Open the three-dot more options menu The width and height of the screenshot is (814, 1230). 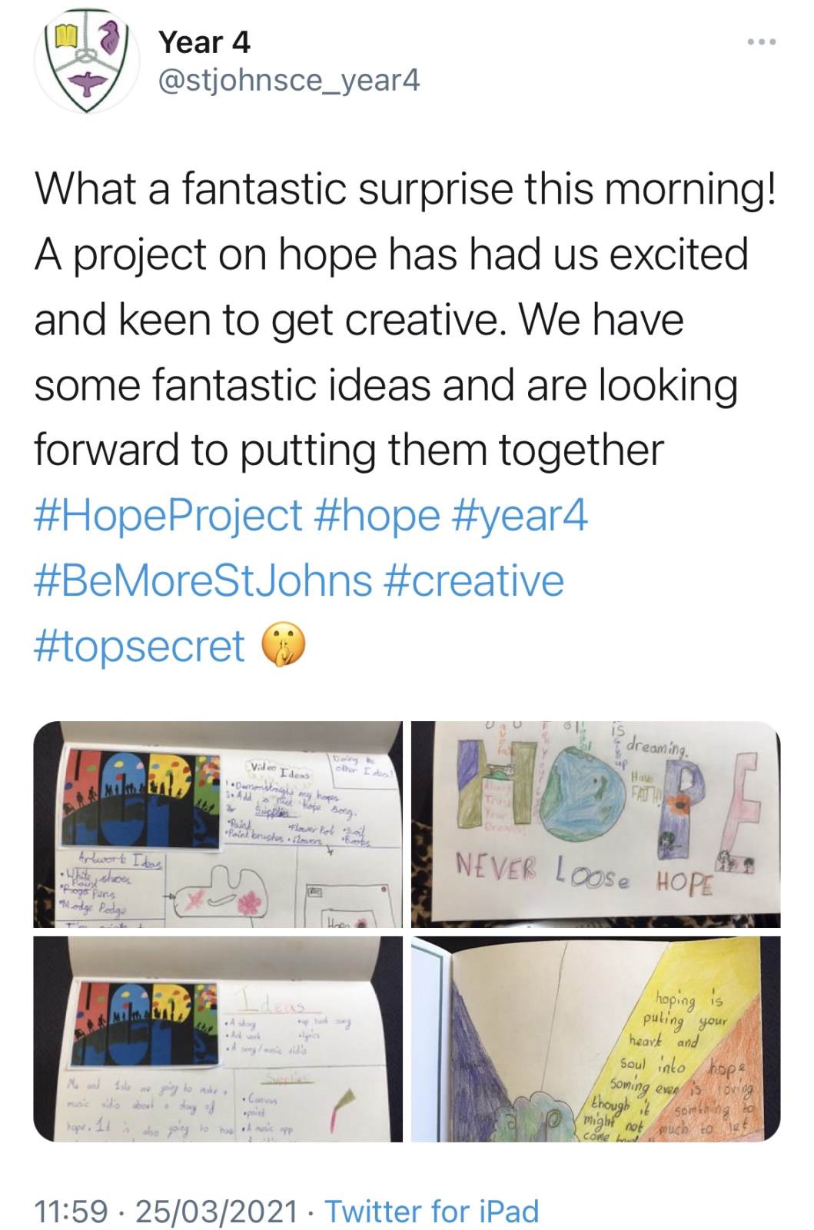tap(762, 41)
